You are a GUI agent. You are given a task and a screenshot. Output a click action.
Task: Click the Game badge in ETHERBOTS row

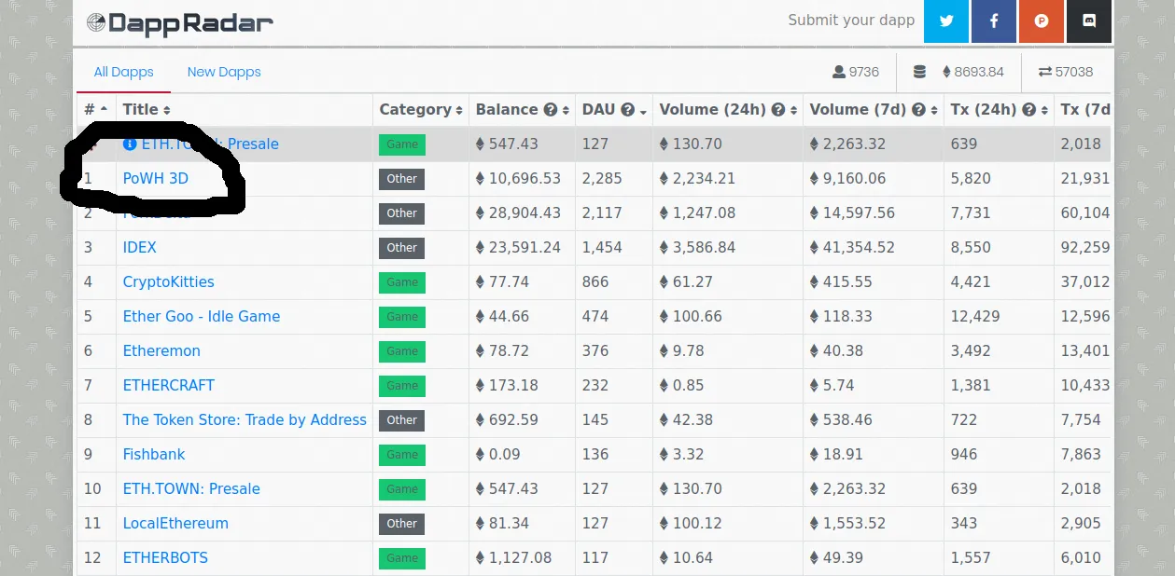tap(402, 558)
